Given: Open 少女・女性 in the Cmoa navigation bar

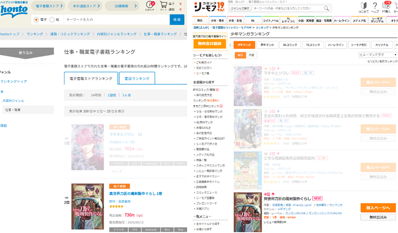Looking at the screenshot, I should 235,20.
